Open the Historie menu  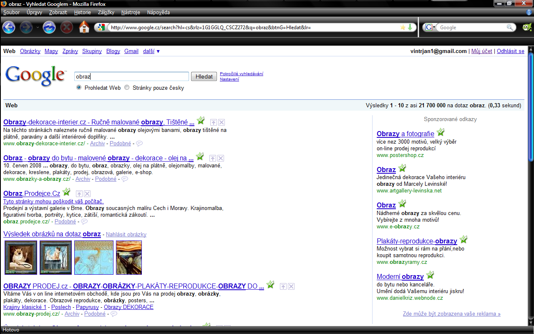(83, 13)
